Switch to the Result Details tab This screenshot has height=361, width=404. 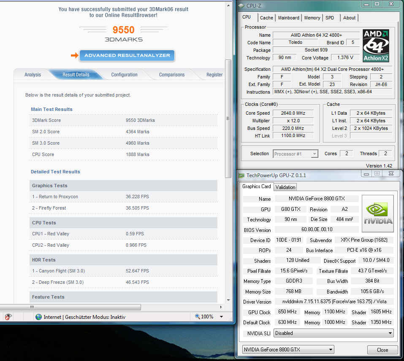click(76, 75)
